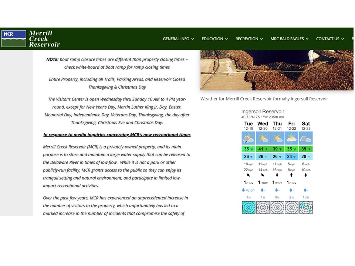Click the Saturday cloudy weather icon
The height and width of the screenshot is (266, 355).
tap(306, 138)
